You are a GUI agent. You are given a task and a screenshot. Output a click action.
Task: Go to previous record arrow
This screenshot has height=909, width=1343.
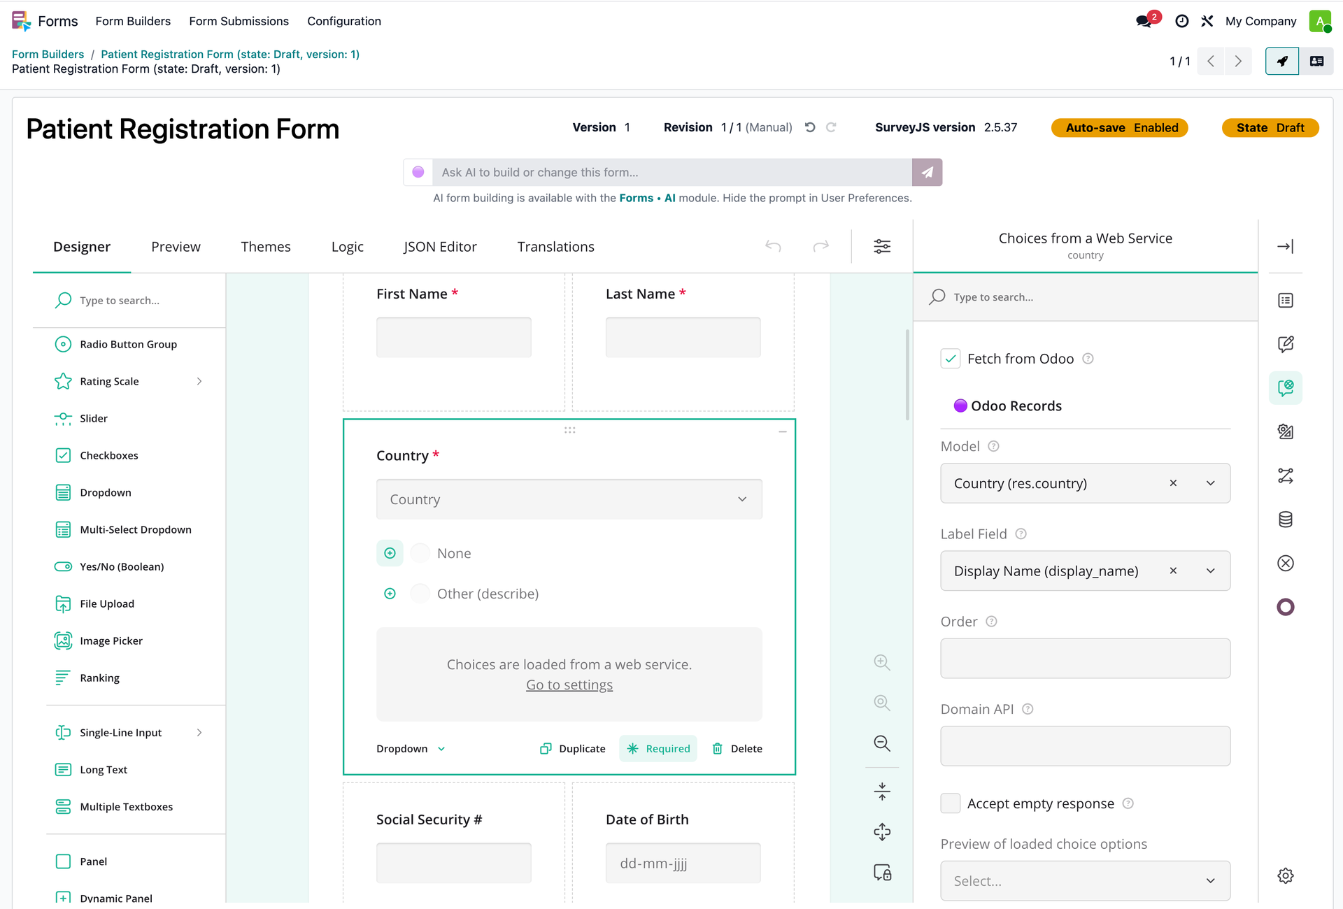pos(1211,62)
